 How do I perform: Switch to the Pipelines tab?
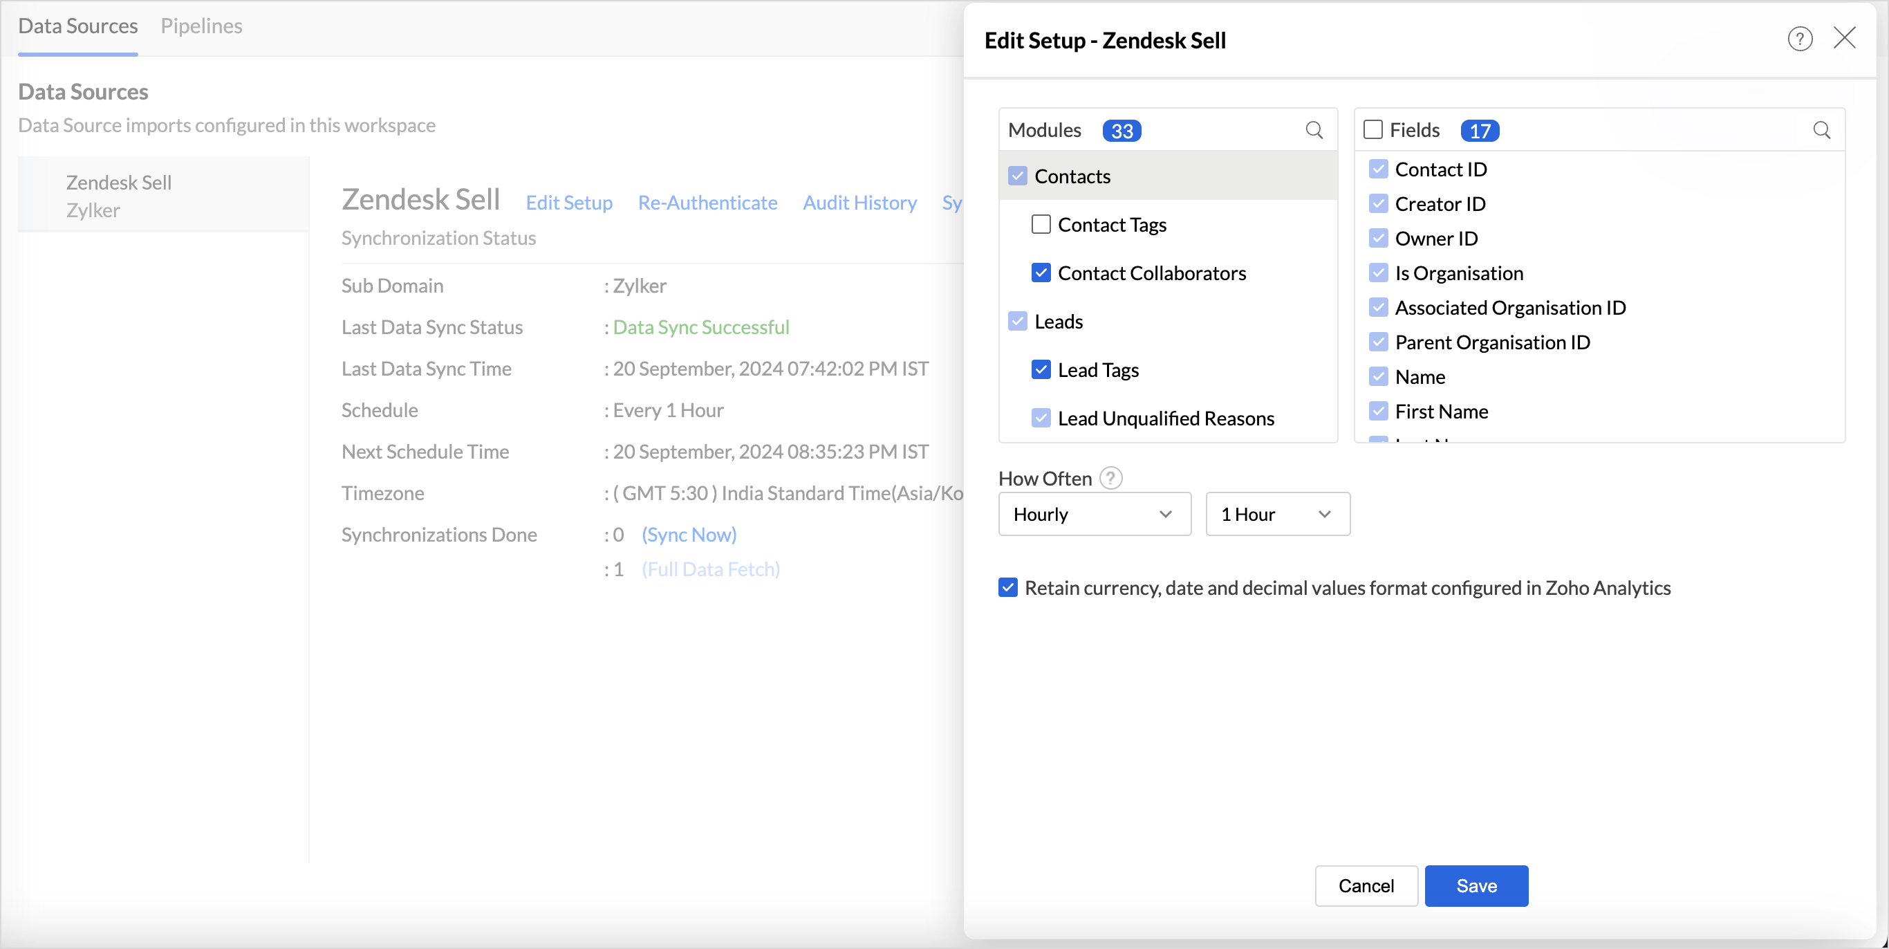201,26
